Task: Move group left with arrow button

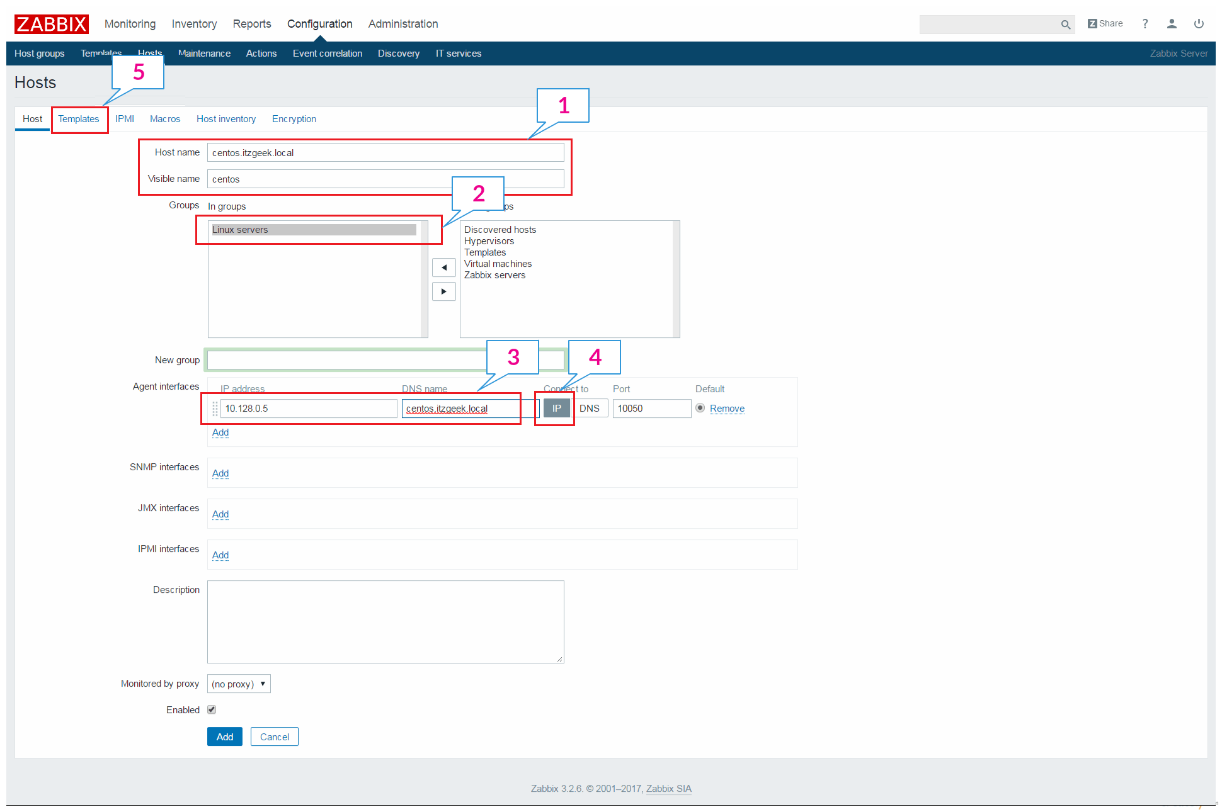Action: click(x=444, y=268)
